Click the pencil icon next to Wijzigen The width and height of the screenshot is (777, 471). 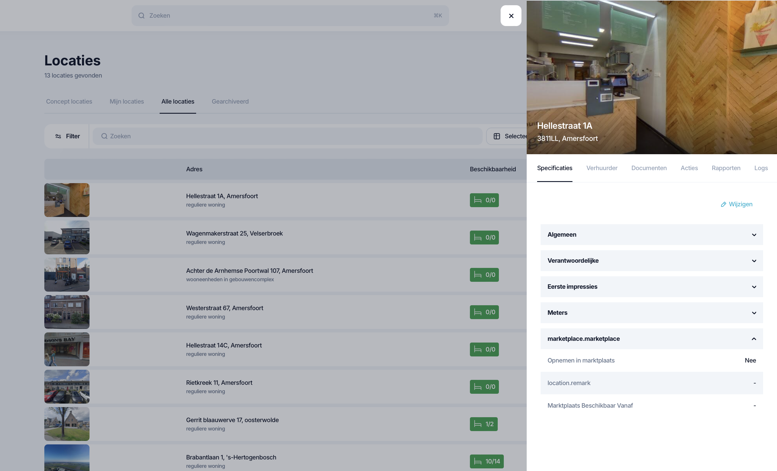pos(723,204)
